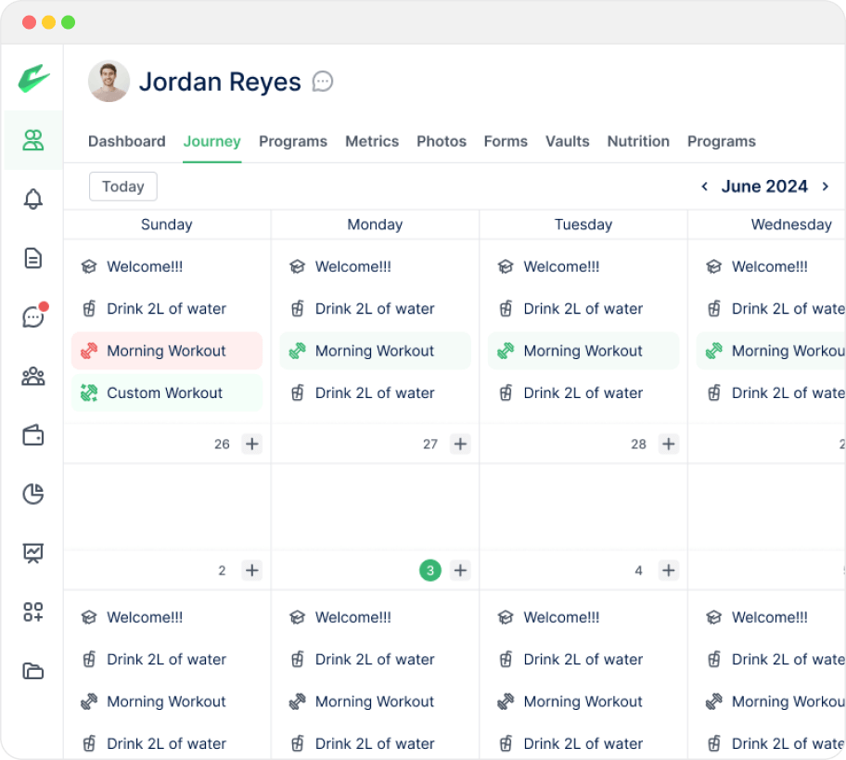This screenshot has height=760, width=846.
Task: Open the notifications bell icon
Action: point(33,199)
